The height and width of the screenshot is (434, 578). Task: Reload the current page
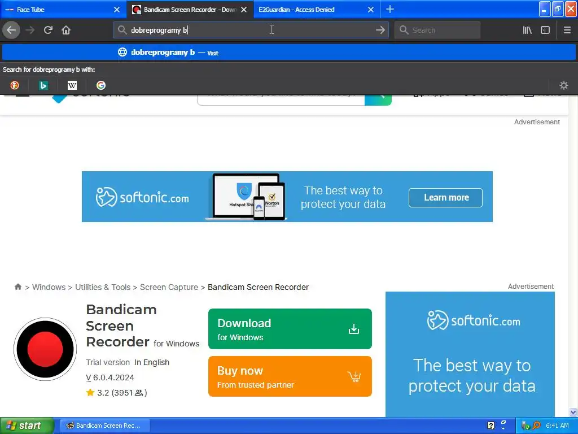point(48,30)
